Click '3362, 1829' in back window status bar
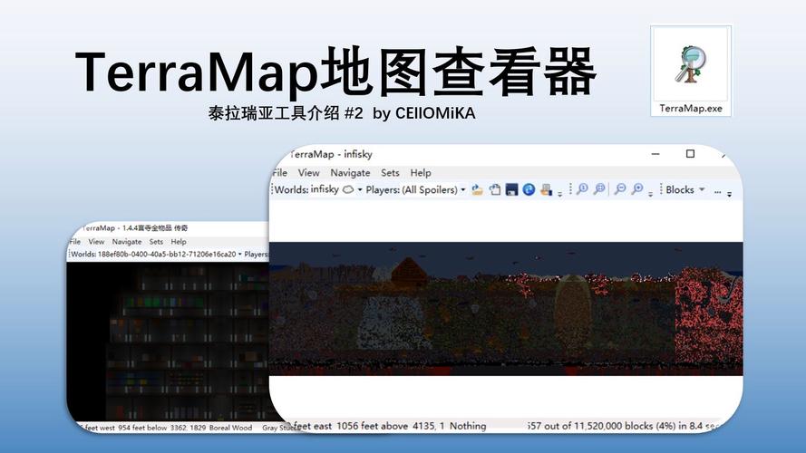This screenshot has height=453, width=806. tap(189, 428)
